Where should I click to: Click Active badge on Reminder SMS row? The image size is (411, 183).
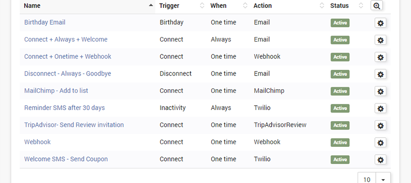click(340, 108)
